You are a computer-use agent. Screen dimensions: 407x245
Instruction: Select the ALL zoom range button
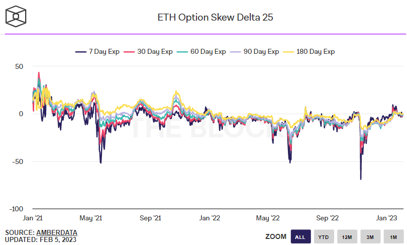coord(300,236)
